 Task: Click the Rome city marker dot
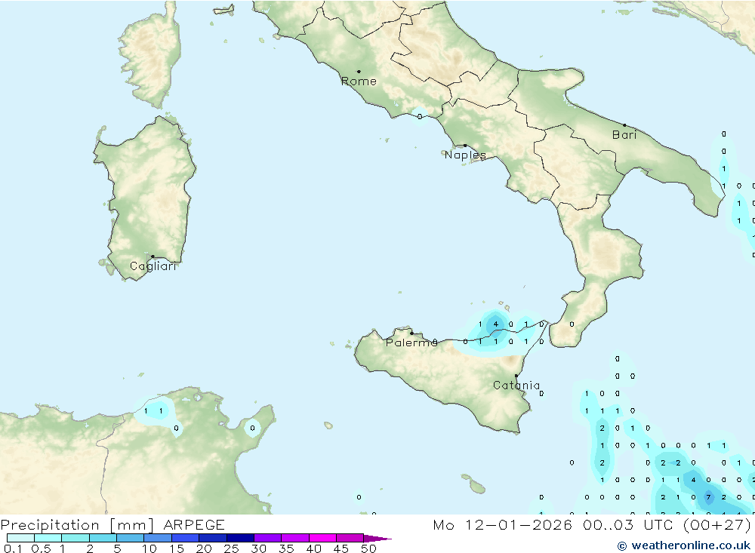click(359, 72)
